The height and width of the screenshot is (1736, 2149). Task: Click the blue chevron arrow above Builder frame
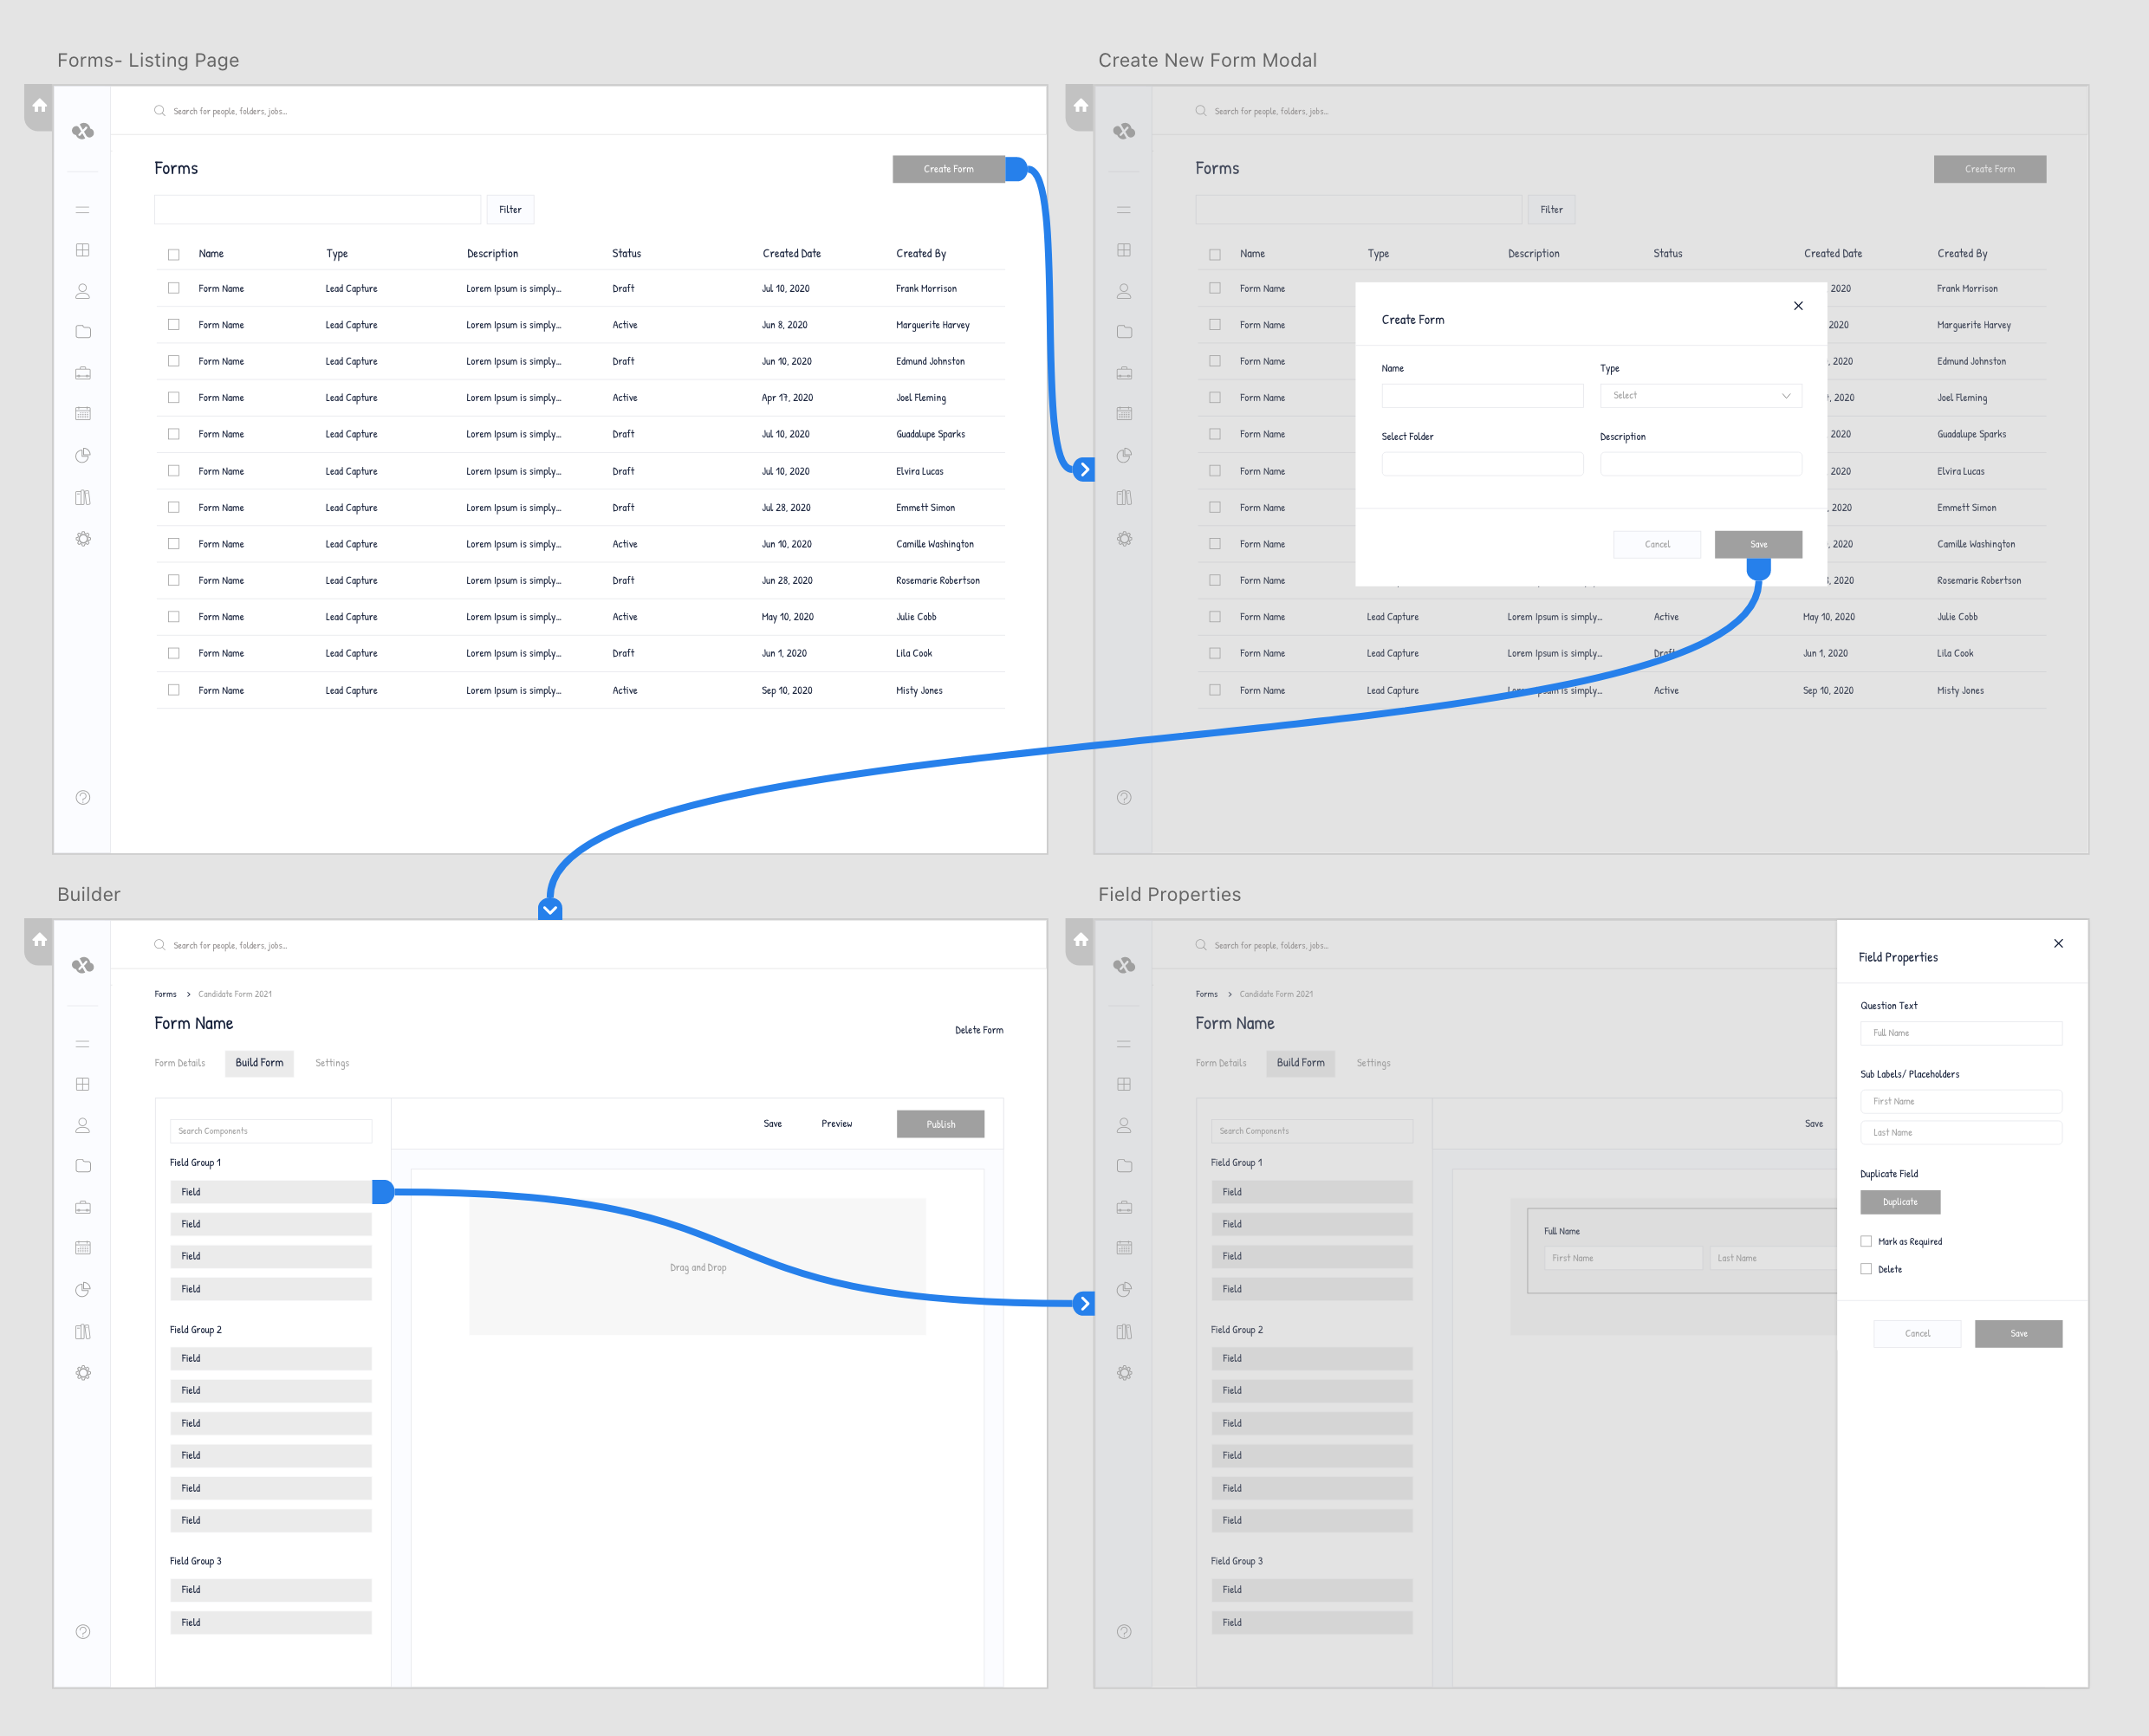pyautogui.click(x=550, y=910)
